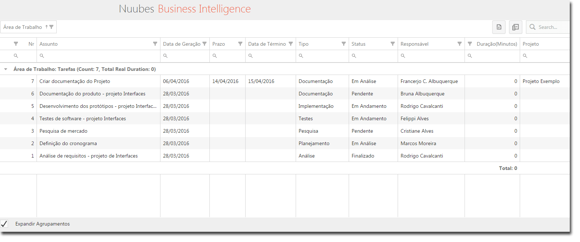Select the Pesquisa de mercado task row
Image resolution: width=580 pixels, height=242 pixels.
(x=285, y=131)
